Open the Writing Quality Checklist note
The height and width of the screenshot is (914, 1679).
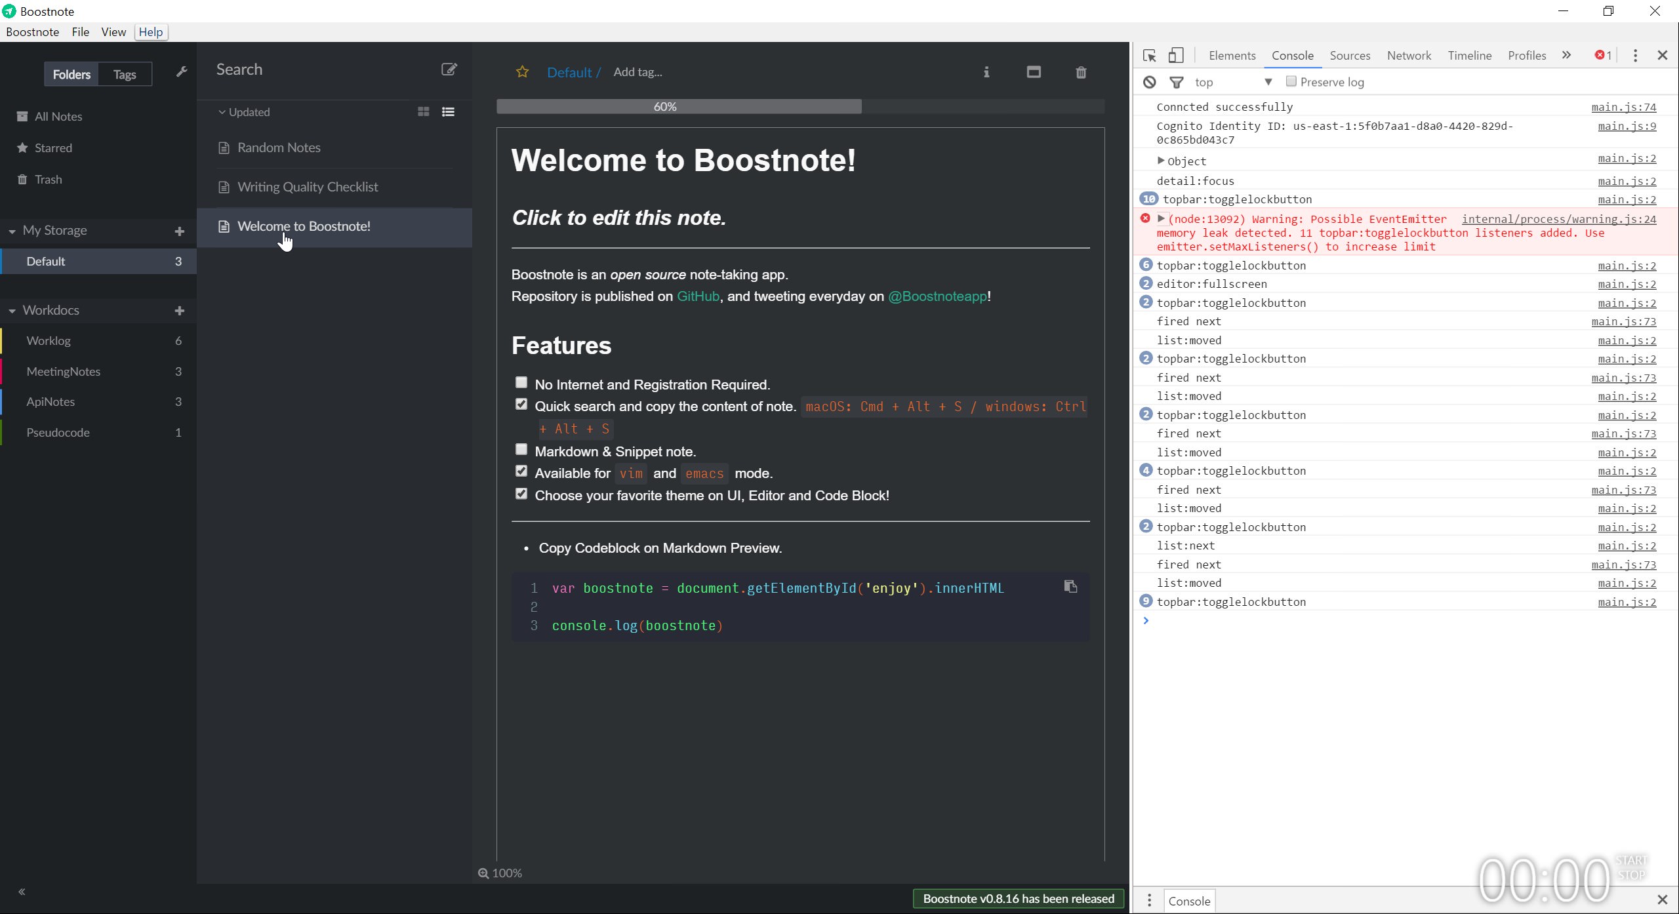[334, 188]
